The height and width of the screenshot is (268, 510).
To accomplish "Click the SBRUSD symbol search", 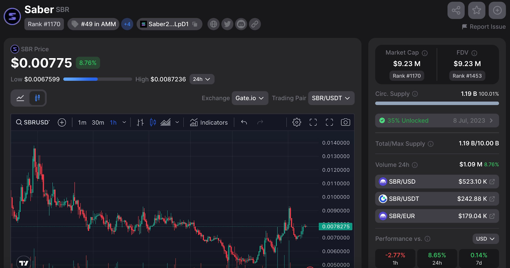I will click(x=33, y=123).
